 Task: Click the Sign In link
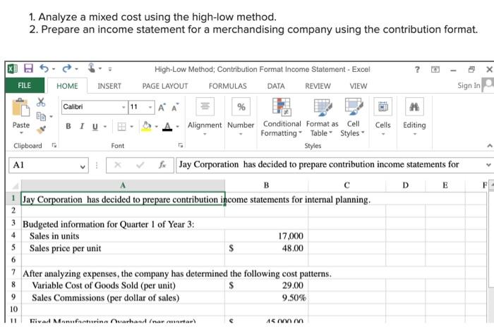(469, 85)
